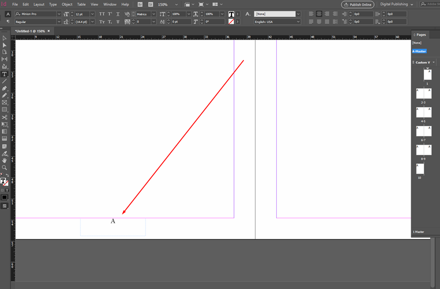Screen dimensions: 440x289
Task: Select the Line tool
Action: pos(4,81)
